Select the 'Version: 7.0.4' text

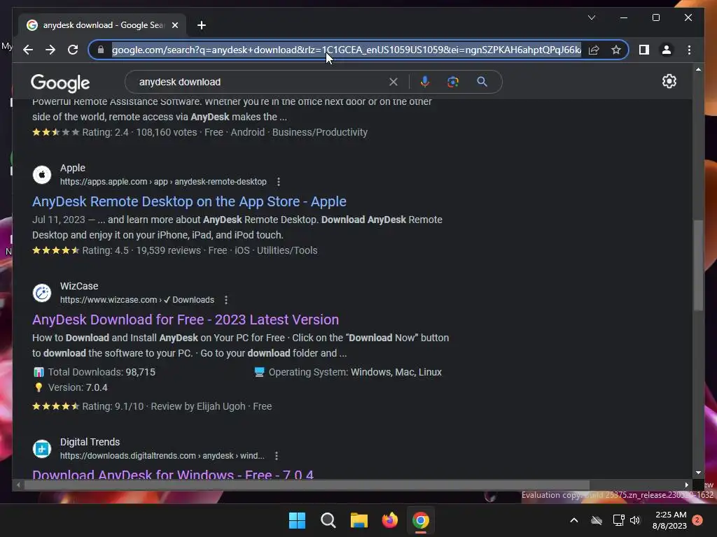coord(78,387)
